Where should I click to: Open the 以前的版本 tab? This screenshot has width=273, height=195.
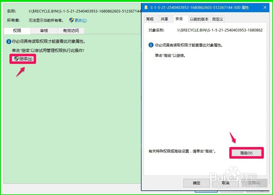tap(199, 19)
